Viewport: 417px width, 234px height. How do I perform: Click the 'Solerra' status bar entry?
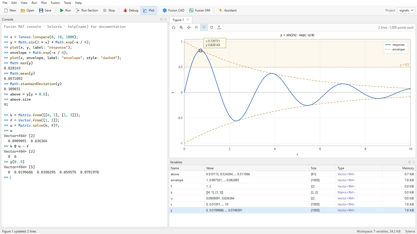point(410,231)
